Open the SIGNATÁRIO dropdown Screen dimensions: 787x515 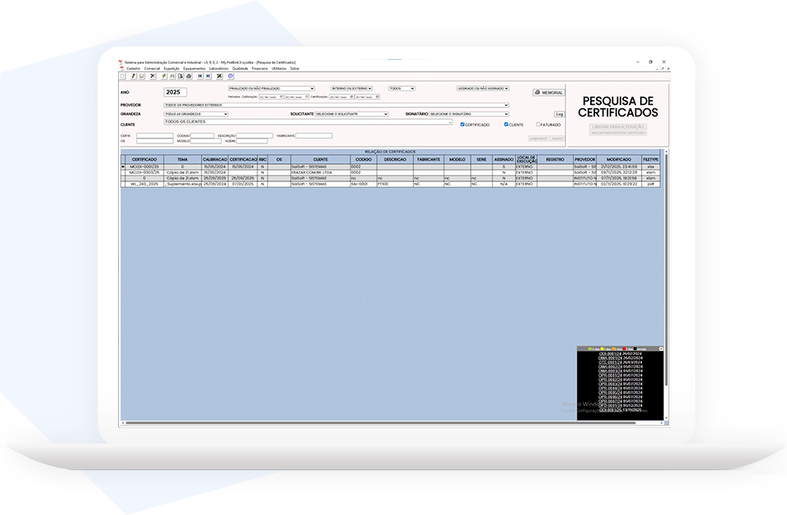coord(469,114)
